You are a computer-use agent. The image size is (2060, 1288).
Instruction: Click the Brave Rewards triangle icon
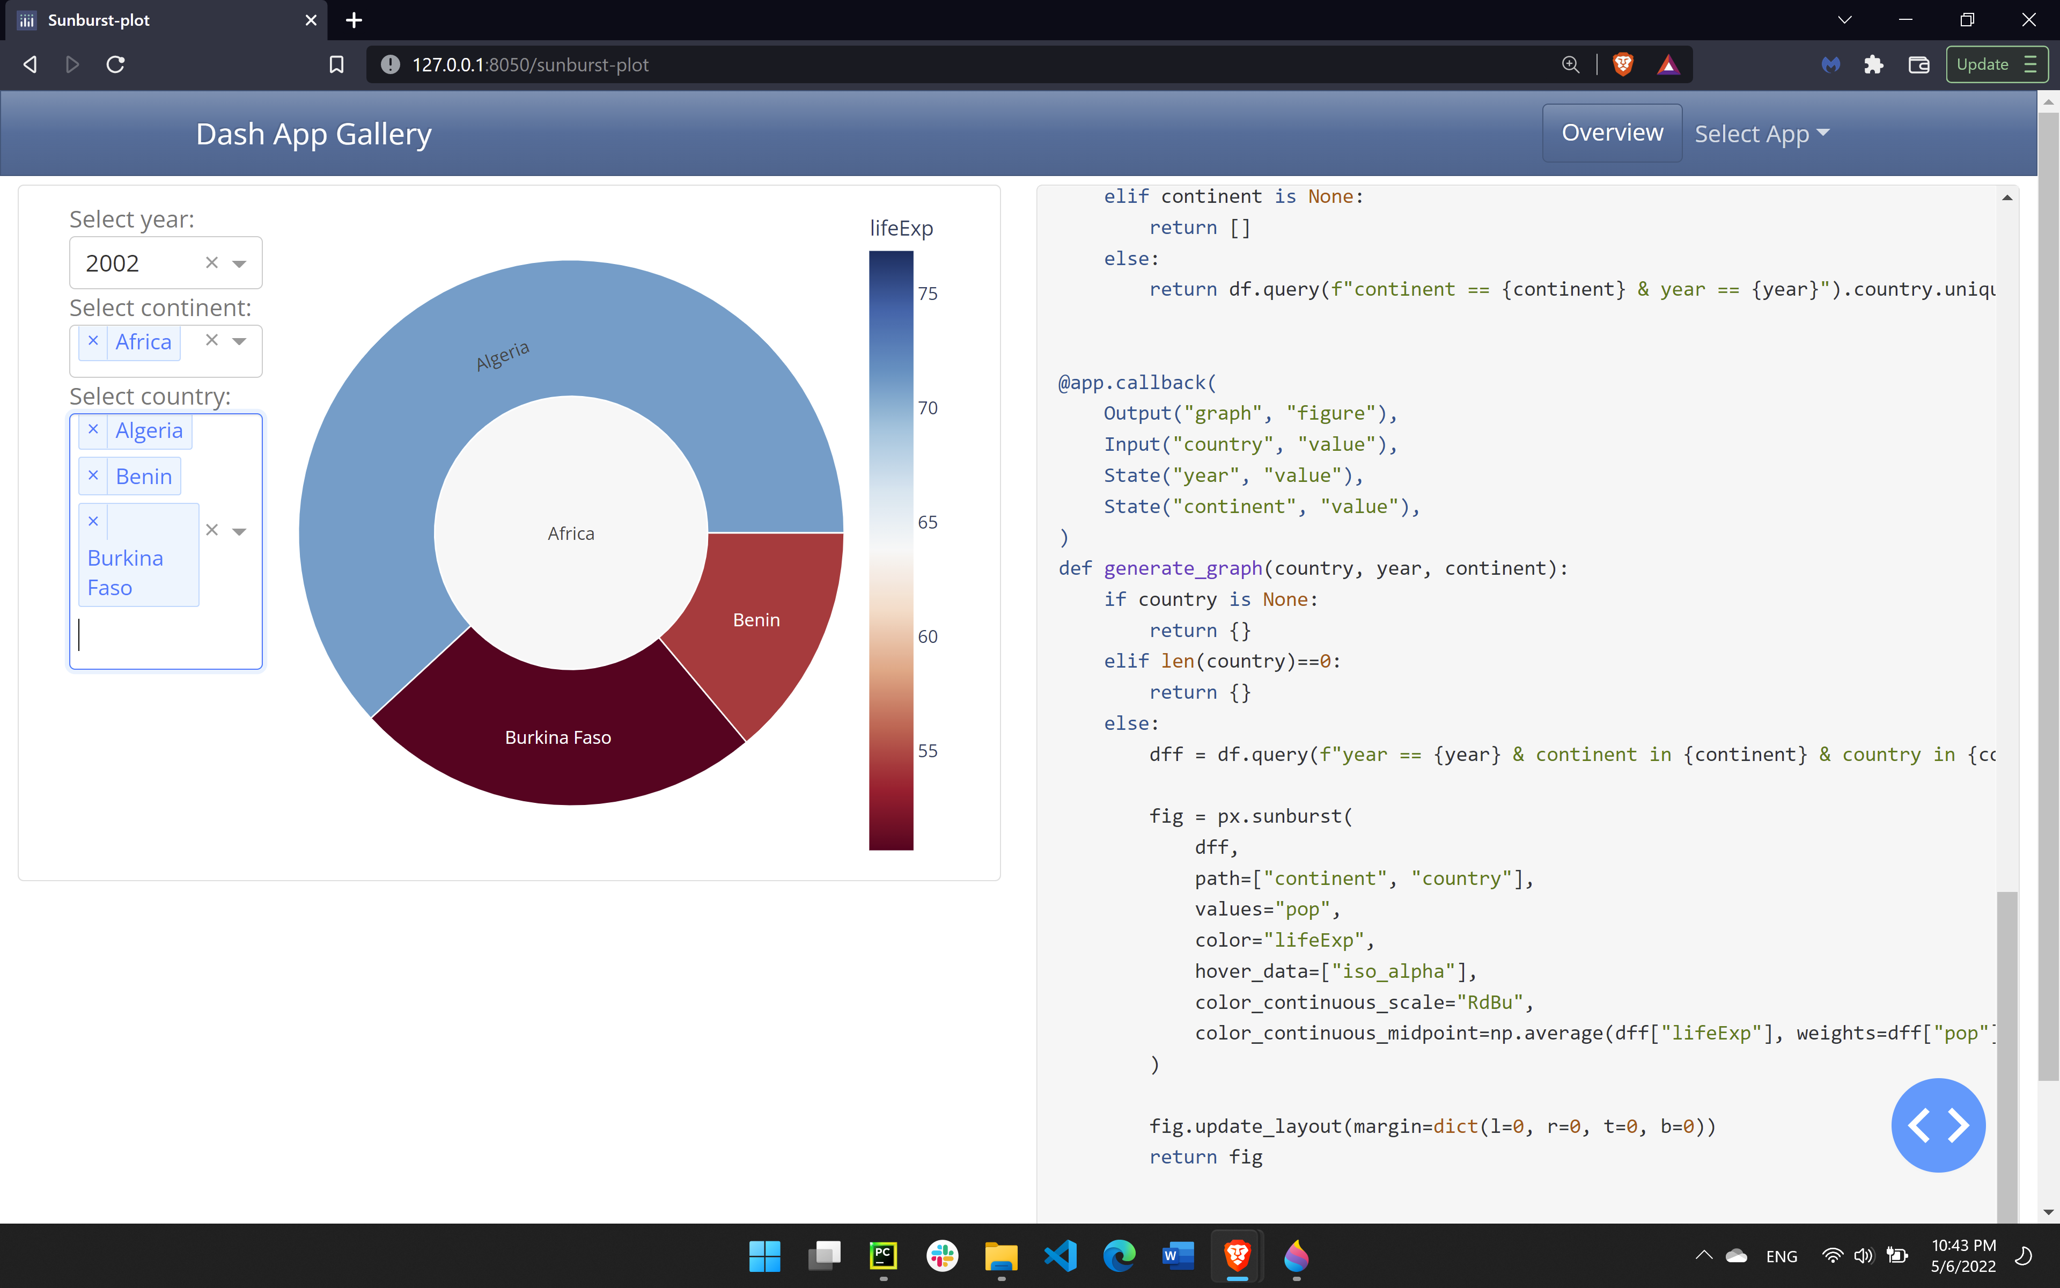1667,65
